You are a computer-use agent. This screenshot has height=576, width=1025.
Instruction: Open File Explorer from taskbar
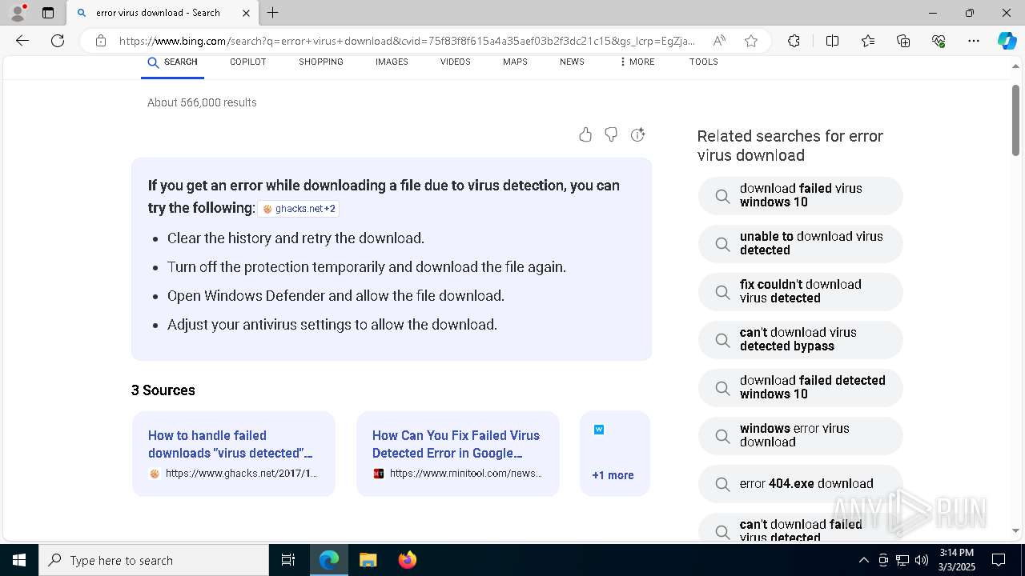(368, 560)
